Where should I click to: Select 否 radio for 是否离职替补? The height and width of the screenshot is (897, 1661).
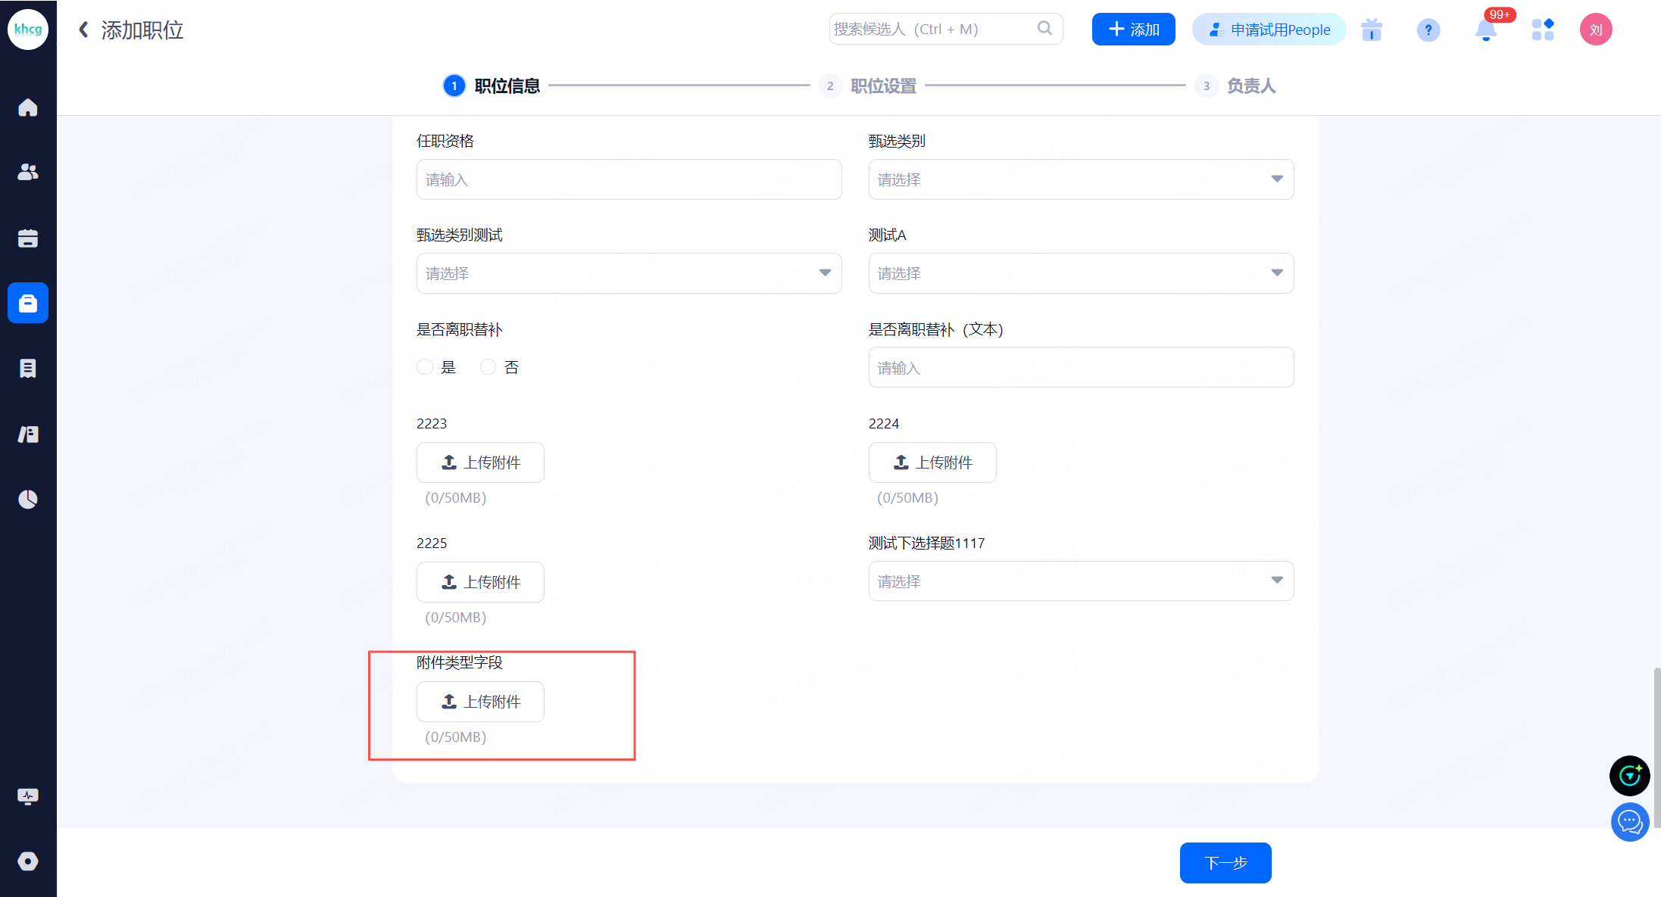click(x=489, y=367)
